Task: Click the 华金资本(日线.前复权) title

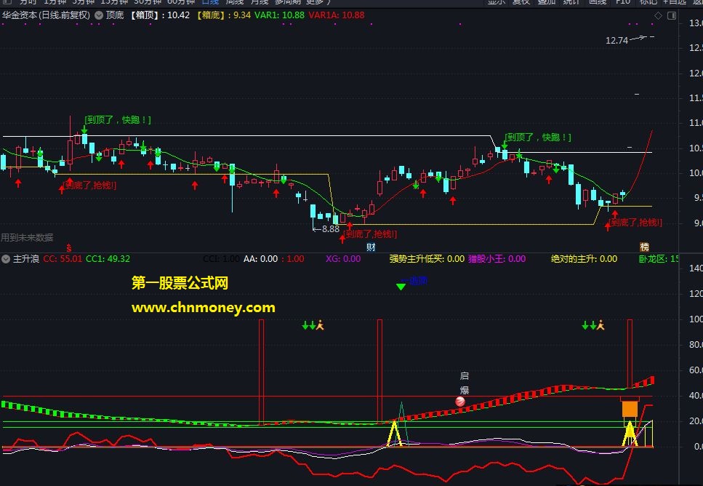Action: coord(47,15)
